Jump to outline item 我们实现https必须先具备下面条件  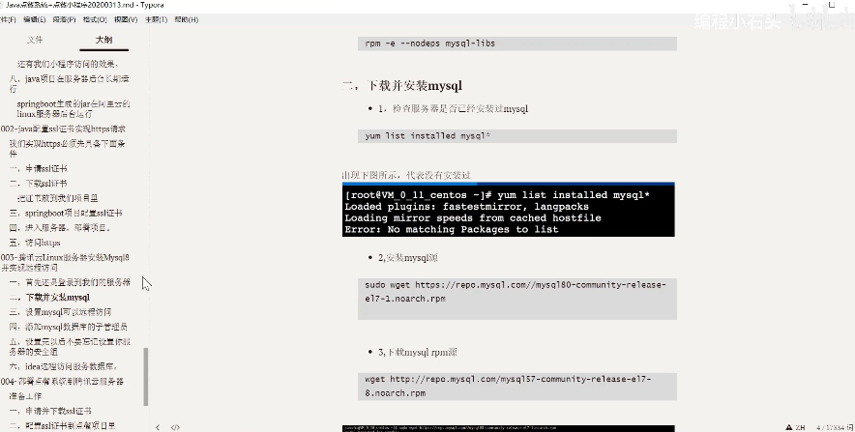pyautogui.click(x=67, y=149)
